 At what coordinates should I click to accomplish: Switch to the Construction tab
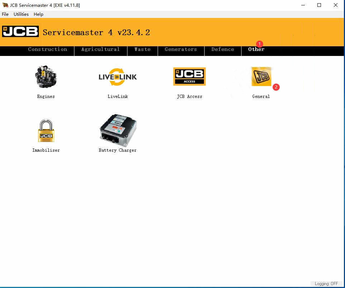pyautogui.click(x=48, y=49)
